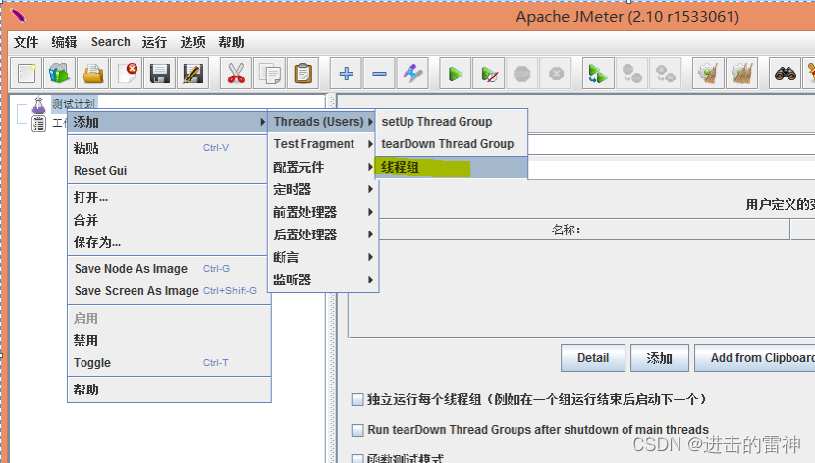Expand the 断言 submenu
The image size is (815, 463).
click(323, 257)
